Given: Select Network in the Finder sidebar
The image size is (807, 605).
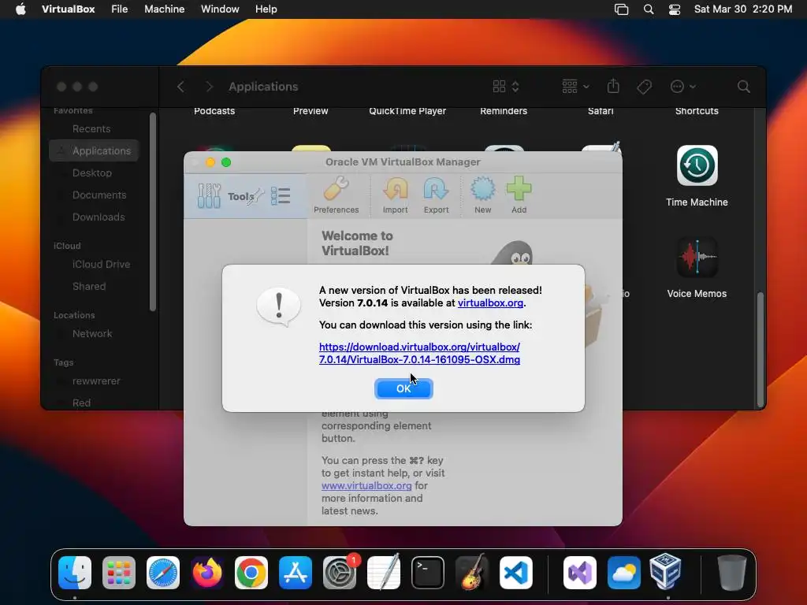Looking at the screenshot, I should pyautogui.click(x=92, y=333).
